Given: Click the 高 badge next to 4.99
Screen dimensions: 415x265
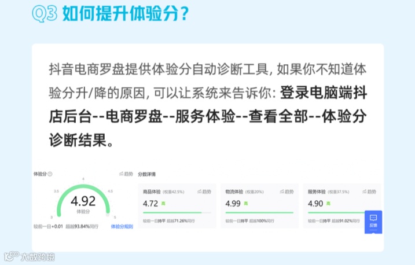Looking at the screenshot, I should (246, 204).
